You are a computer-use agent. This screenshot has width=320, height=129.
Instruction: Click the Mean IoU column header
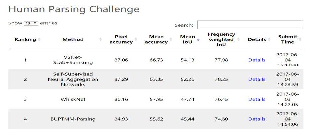187,39
